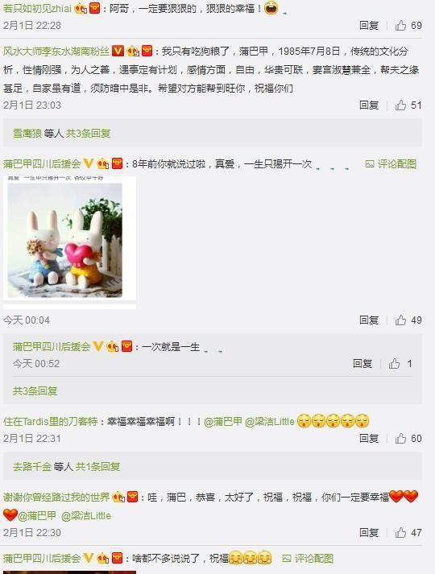
Task: Open 若只如初见zhiai user profile
Action: coord(37,8)
